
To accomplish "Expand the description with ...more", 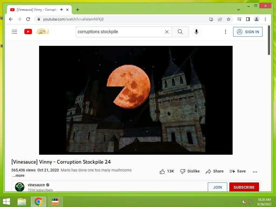I will [18, 175].
